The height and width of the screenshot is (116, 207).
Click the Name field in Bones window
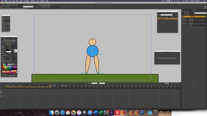pos(166,15)
